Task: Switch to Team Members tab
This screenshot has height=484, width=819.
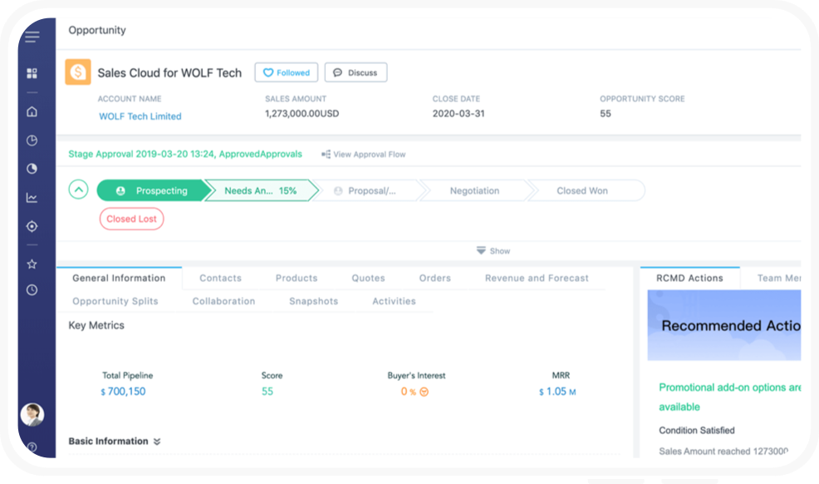Action: [x=779, y=278]
